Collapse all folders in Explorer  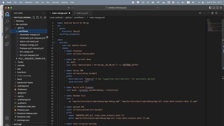(x=45, y=17)
